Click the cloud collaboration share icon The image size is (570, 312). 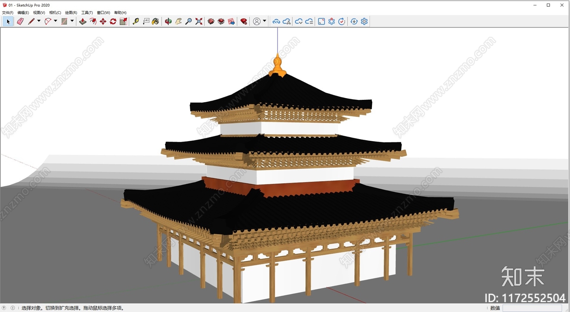tap(287, 21)
